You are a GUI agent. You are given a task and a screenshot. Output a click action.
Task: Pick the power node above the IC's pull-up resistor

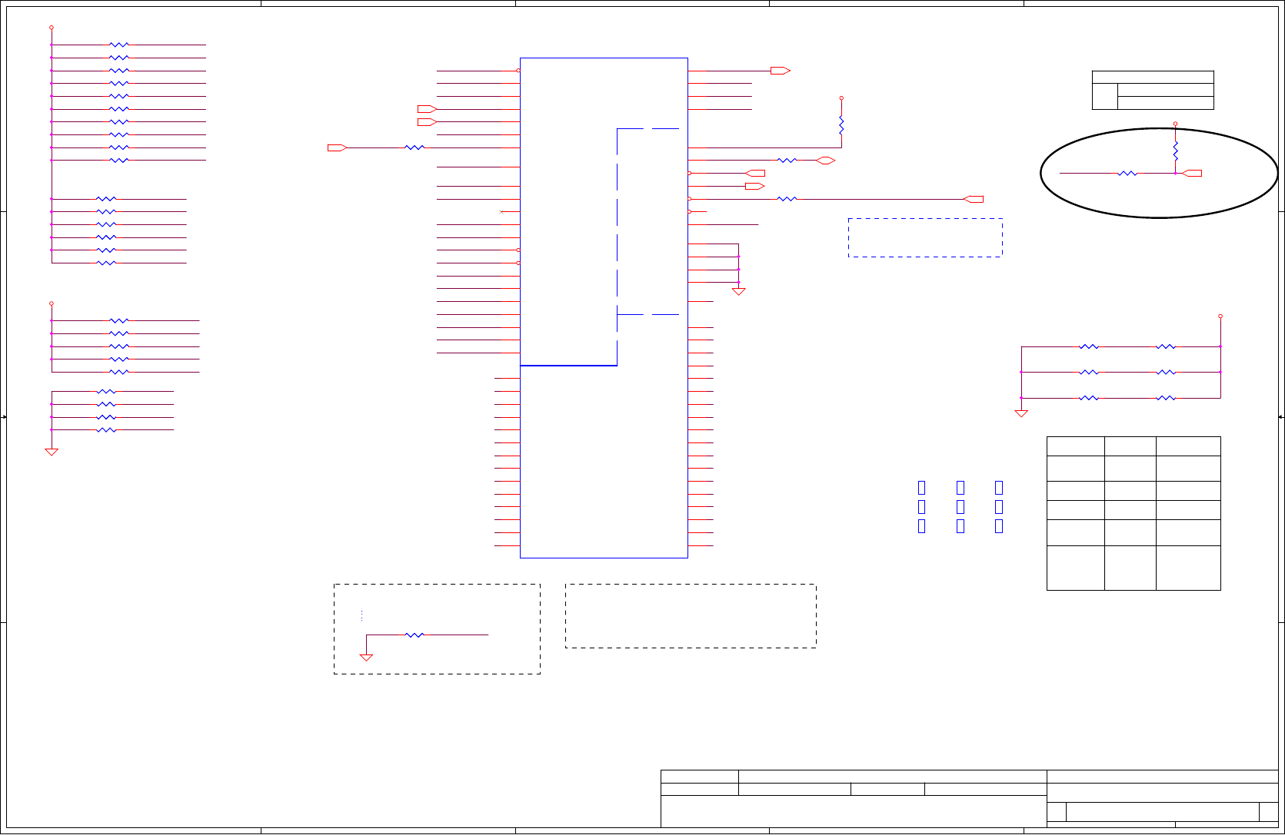pyautogui.click(x=841, y=98)
